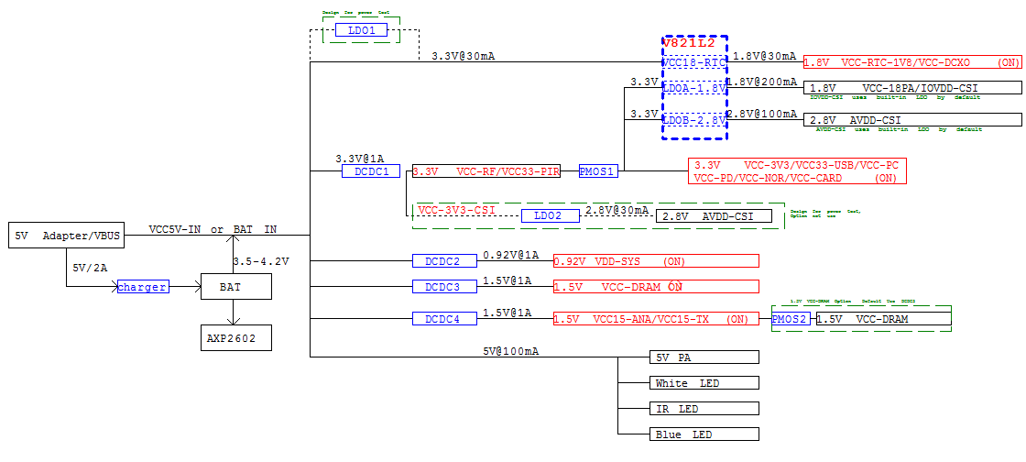Click green note above the PMOS2 dashed box
Screen dimensions: 1026x462
(853, 302)
